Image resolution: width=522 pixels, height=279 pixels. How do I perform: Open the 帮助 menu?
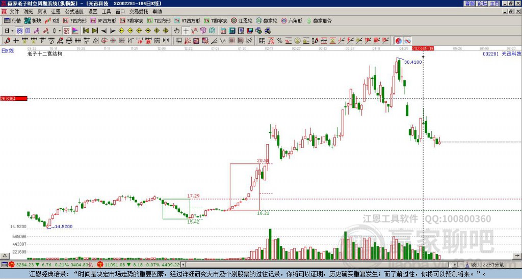click(157, 12)
